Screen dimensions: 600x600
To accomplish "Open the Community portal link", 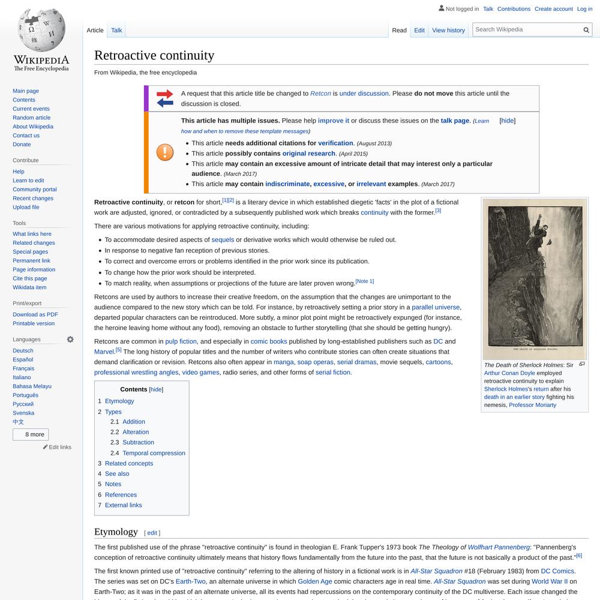I will [x=34, y=190].
